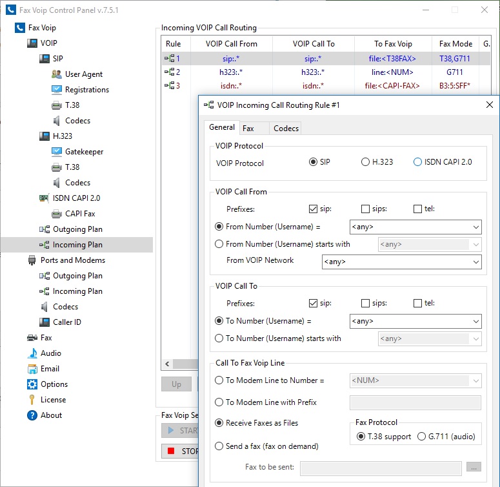Select routing rule 2 h323 row
Image resolution: width=500 pixels, height=487 pixels.
326,72
